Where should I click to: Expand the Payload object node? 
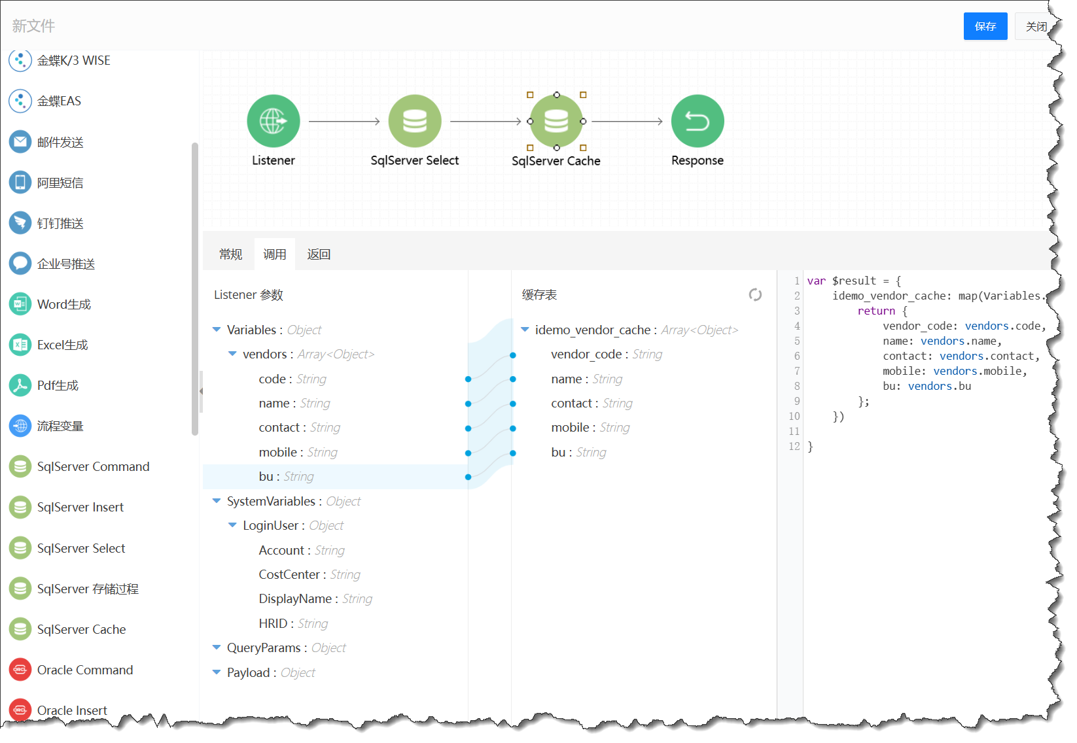click(x=217, y=672)
